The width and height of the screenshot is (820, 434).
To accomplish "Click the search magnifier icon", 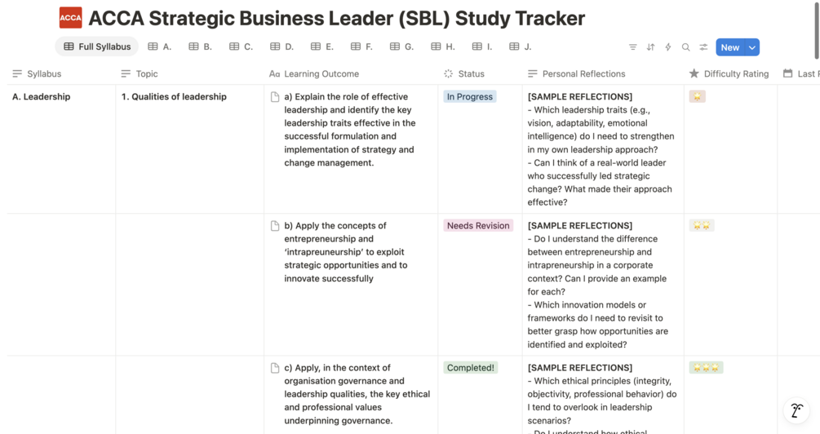I will tap(685, 47).
